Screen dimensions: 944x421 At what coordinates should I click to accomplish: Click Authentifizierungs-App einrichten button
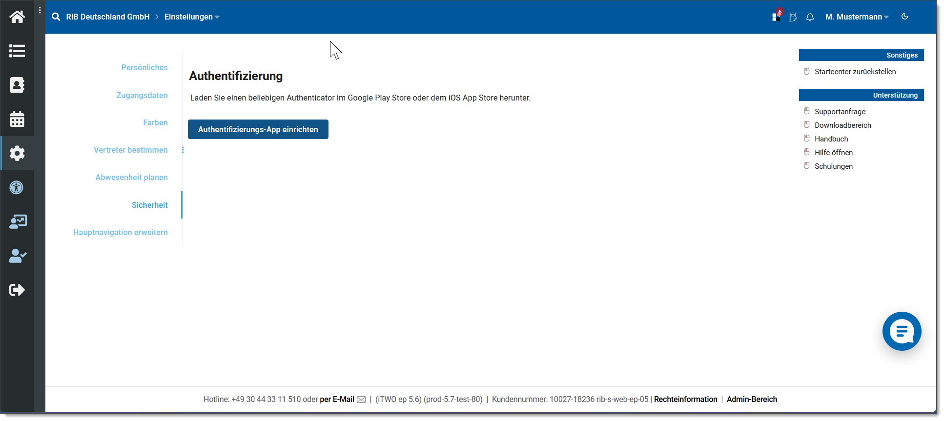(x=258, y=129)
